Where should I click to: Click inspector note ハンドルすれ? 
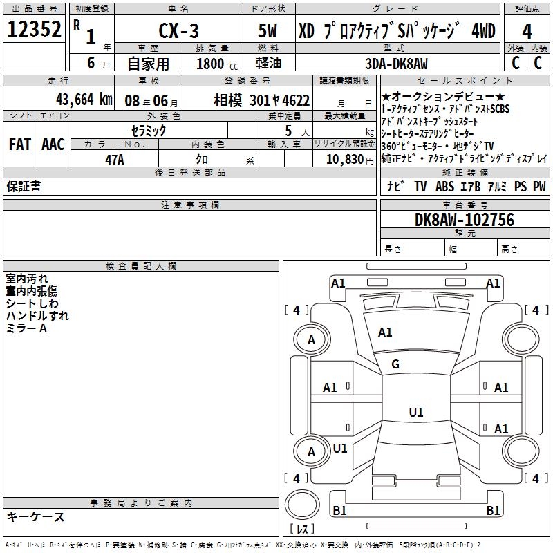(37, 315)
